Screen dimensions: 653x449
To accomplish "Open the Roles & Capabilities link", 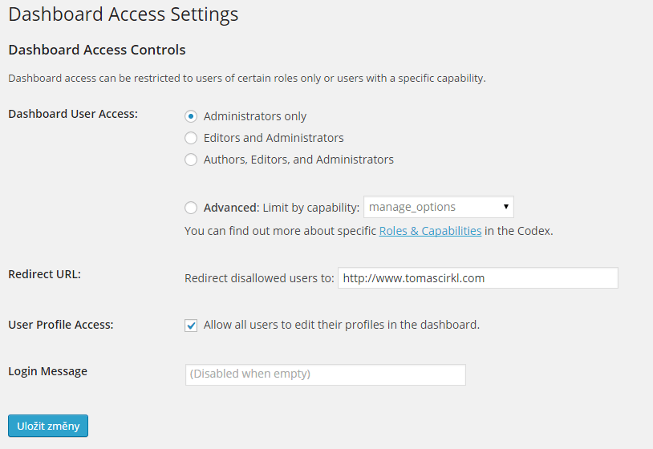I will [430, 231].
